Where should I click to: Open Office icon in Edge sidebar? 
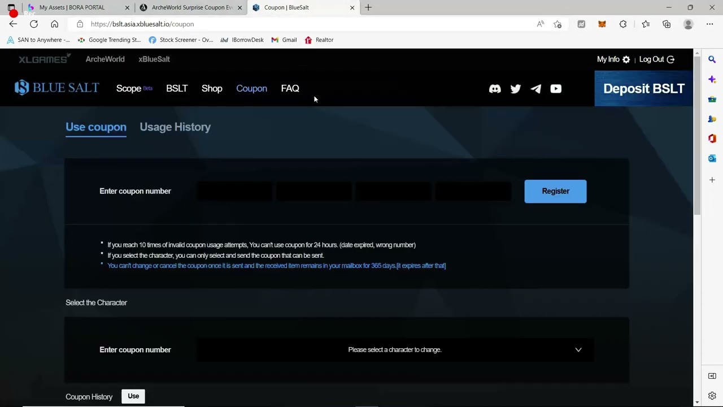point(712,138)
